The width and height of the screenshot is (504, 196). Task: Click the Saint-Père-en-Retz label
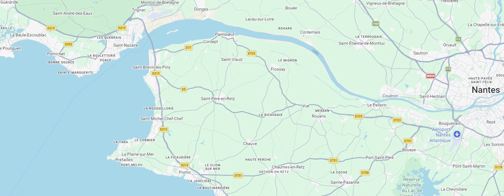tap(218, 99)
